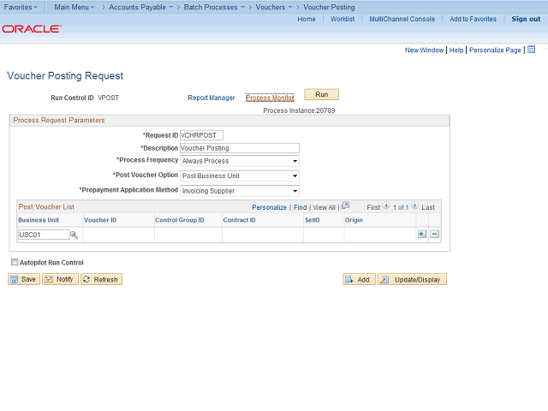Screen dimensions: 548x411
Task: Click the Business Unit USC01 field
Action: [44, 235]
